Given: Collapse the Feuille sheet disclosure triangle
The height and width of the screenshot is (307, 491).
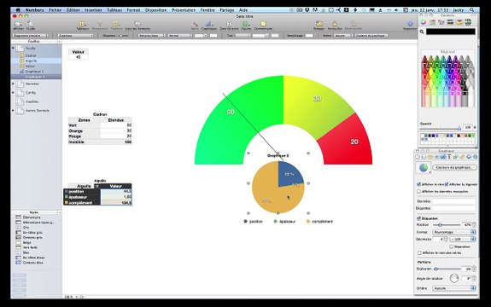Looking at the screenshot, I should (x=13, y=48).
